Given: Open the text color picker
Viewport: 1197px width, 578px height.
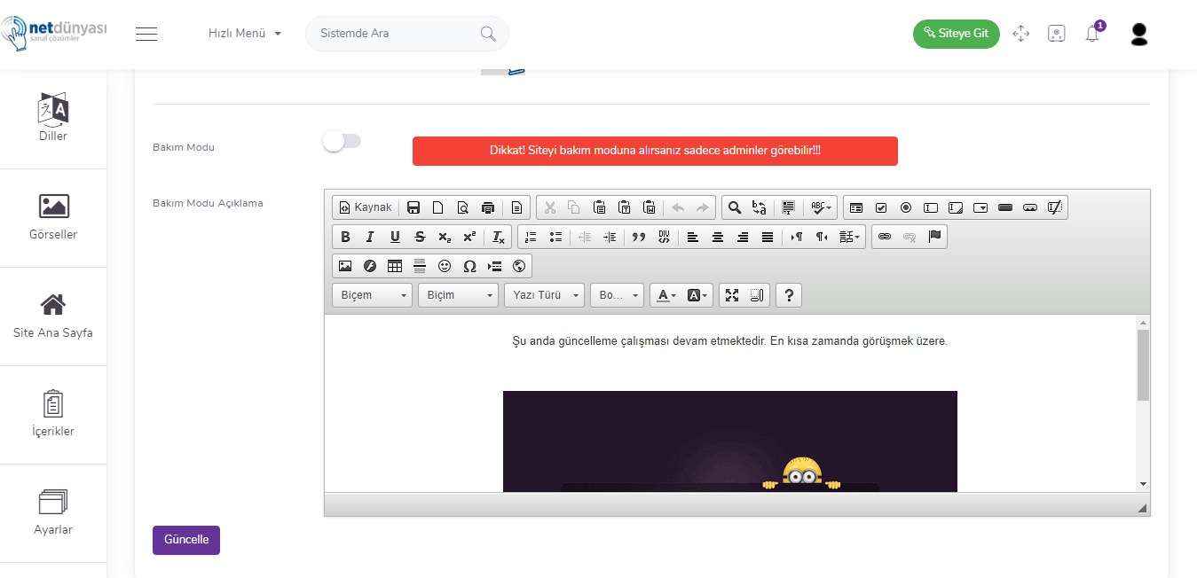Looking at the screenshot, I should 665,295.
